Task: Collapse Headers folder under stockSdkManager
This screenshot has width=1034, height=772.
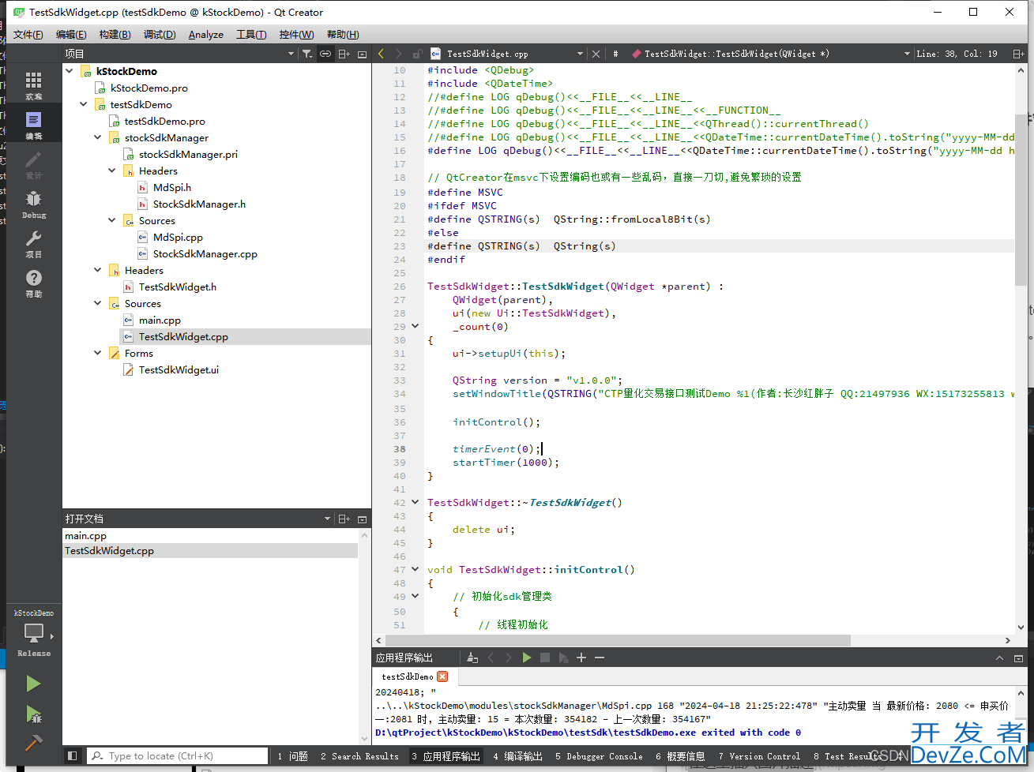Action: point(112,171)
